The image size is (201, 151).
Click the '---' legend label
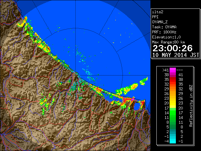180,70
